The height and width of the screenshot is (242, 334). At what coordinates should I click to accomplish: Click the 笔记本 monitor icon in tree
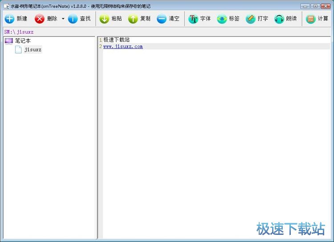pos(9,41)
